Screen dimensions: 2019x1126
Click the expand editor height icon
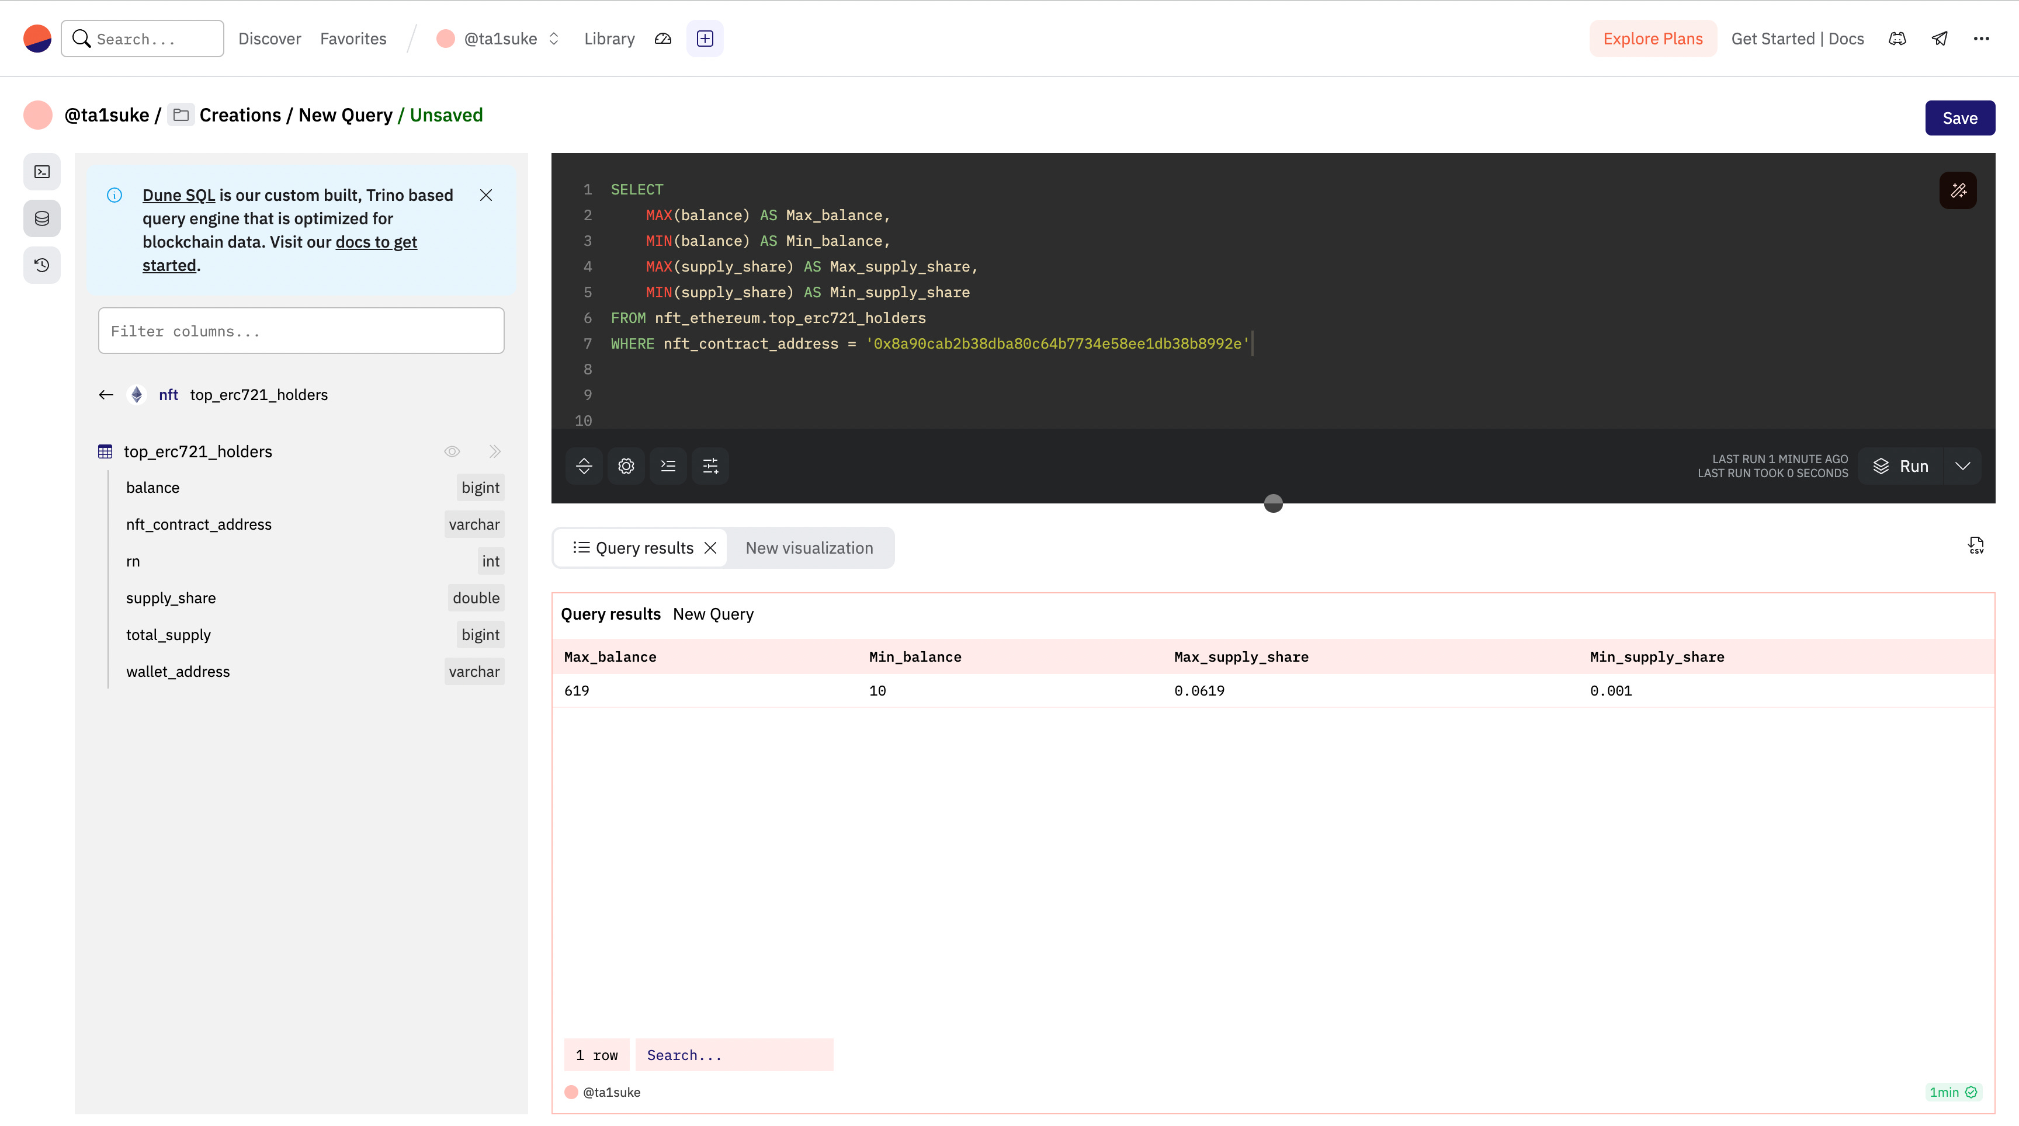[x=584, y=466]
